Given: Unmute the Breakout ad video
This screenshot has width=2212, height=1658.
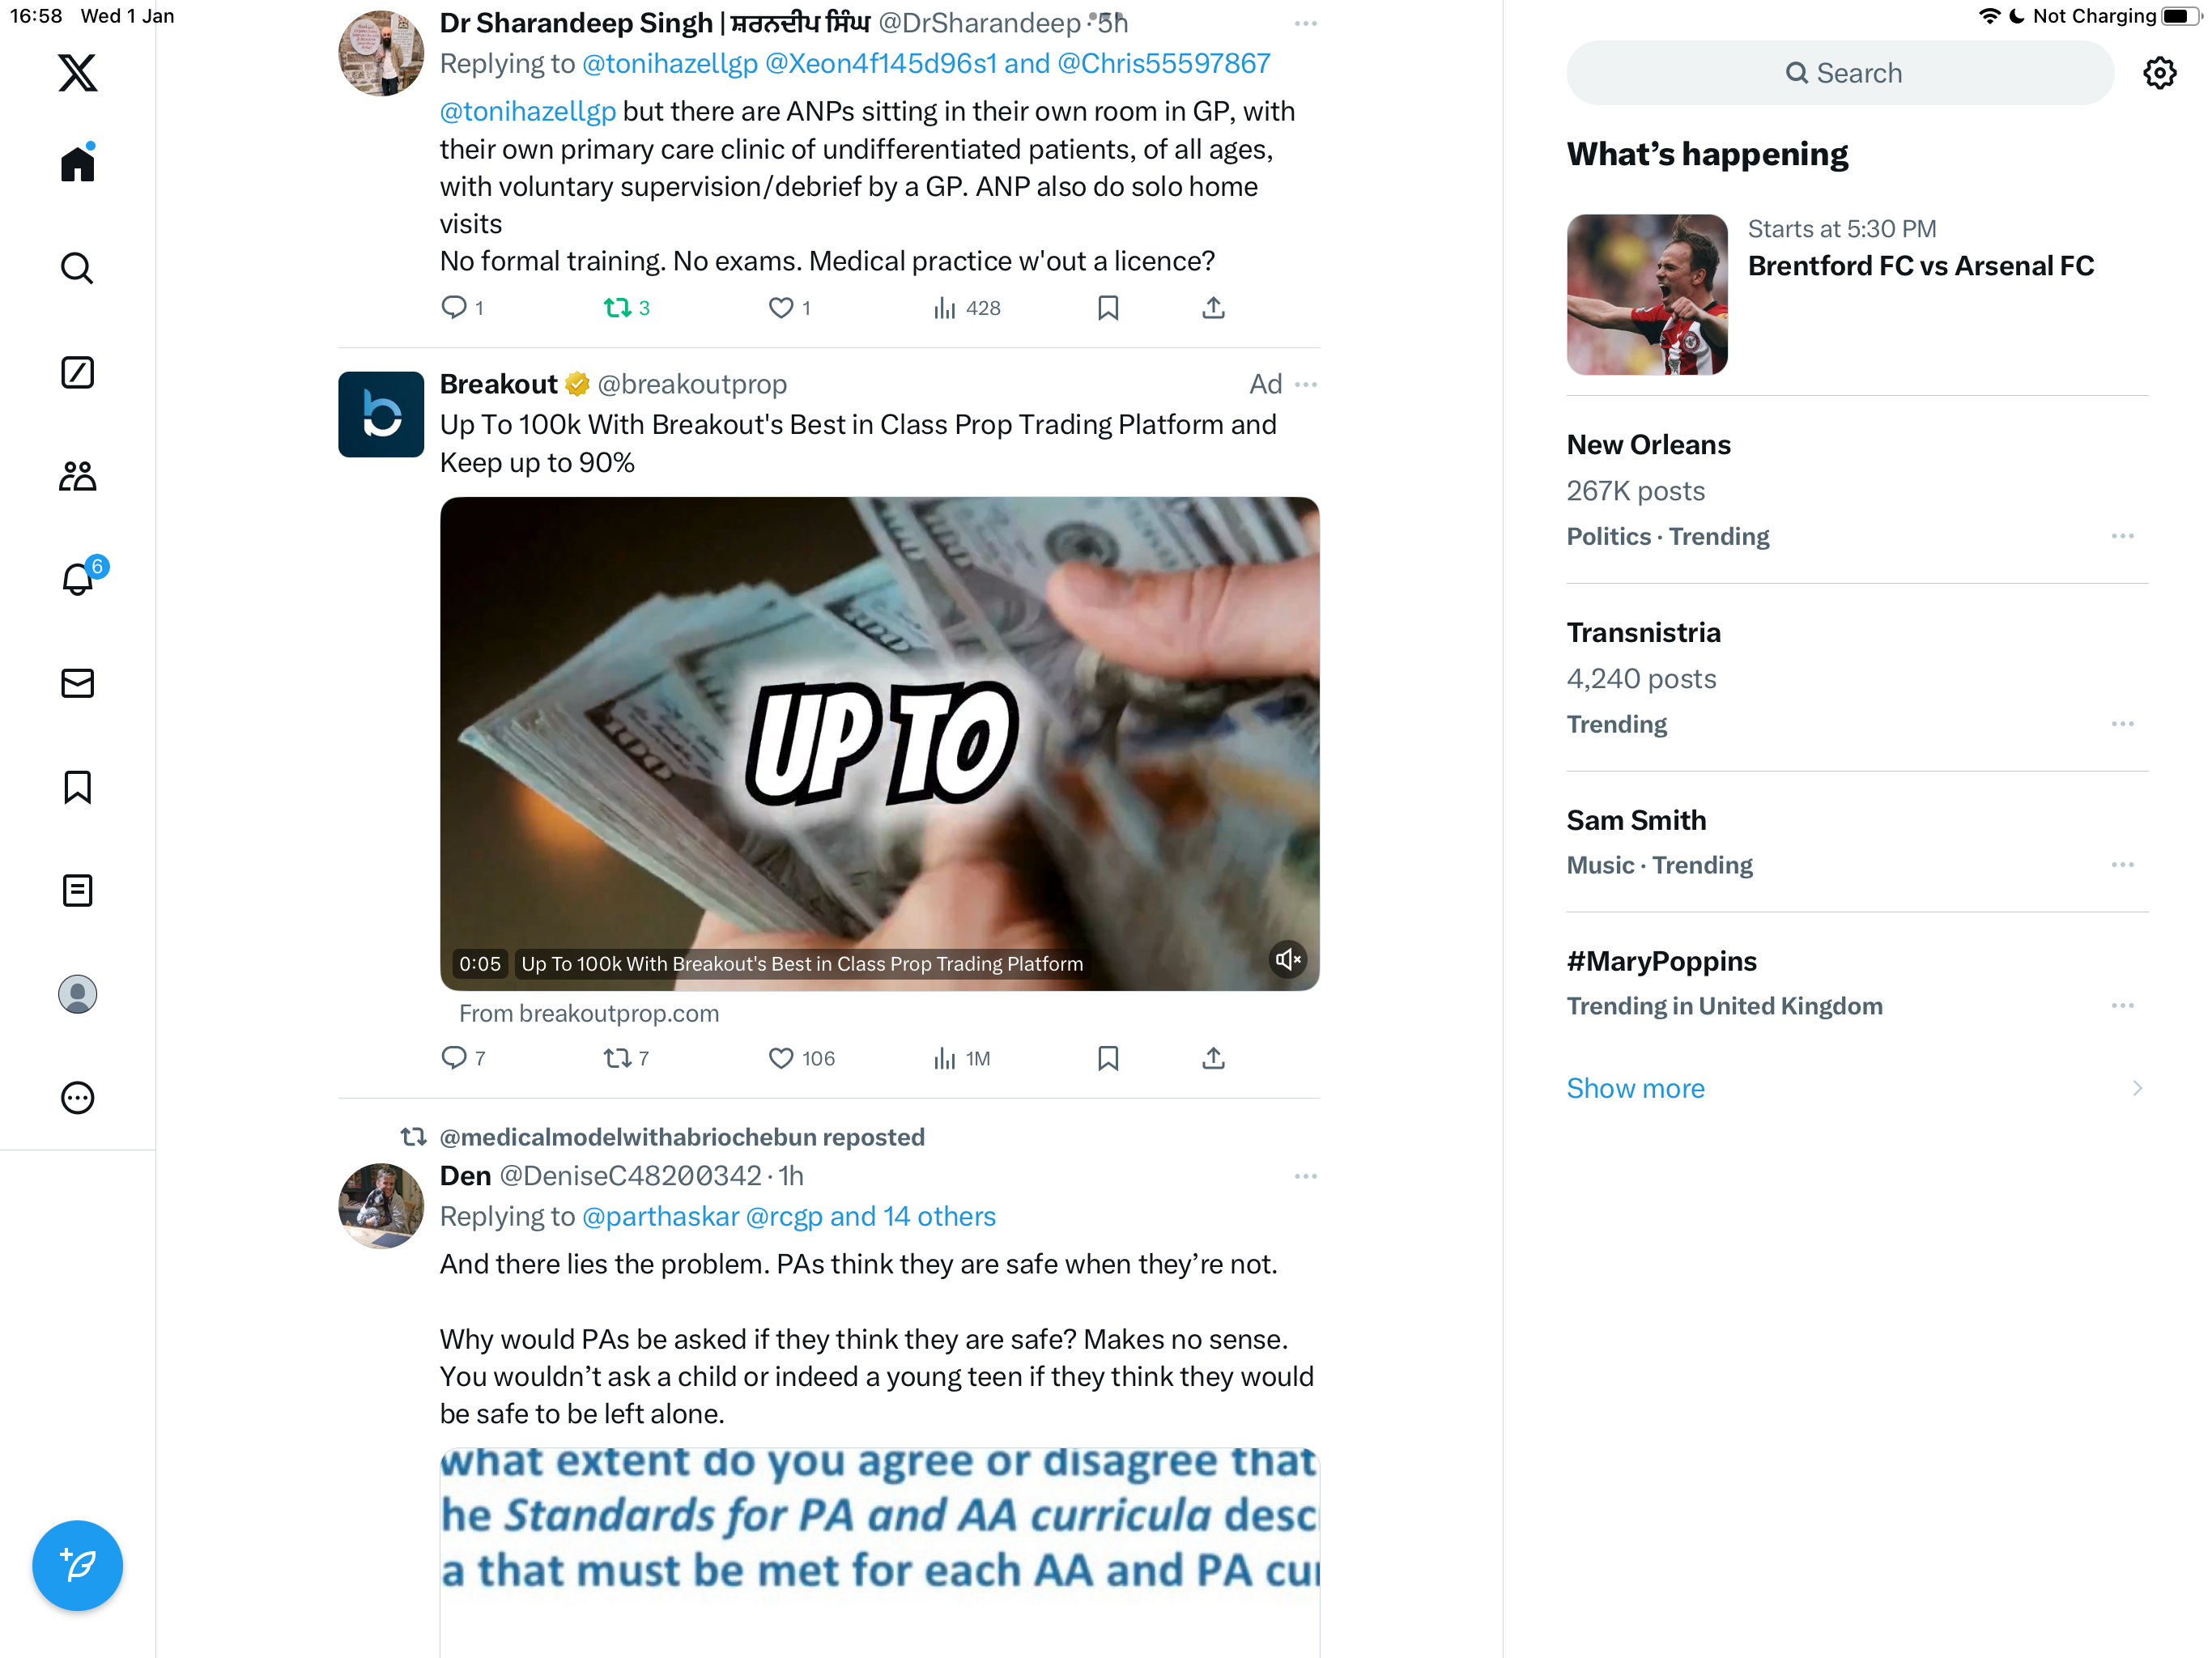Looking at the screenshot, I should click(1288, 960).
